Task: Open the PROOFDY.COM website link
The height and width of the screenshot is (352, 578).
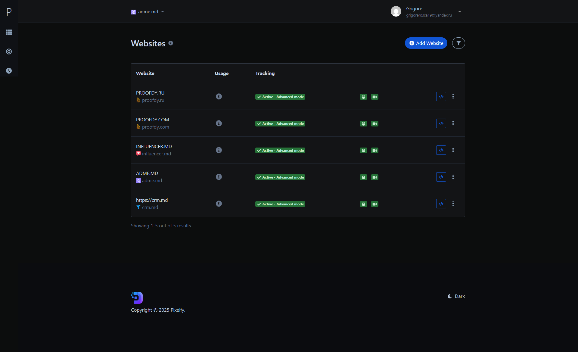Action: [x=153, y=120]
